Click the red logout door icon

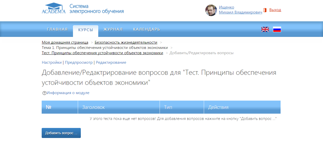265,10
